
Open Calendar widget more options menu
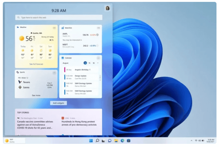coord(98,58)
